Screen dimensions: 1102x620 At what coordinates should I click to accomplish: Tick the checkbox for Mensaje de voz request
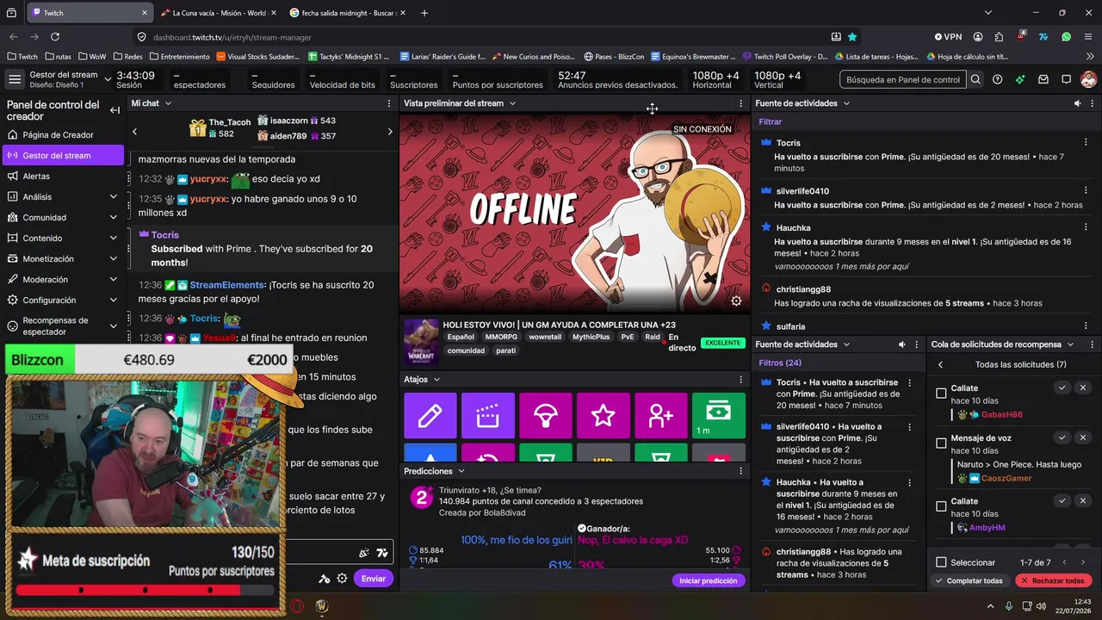pyautogui.click(x=941, y=443)
